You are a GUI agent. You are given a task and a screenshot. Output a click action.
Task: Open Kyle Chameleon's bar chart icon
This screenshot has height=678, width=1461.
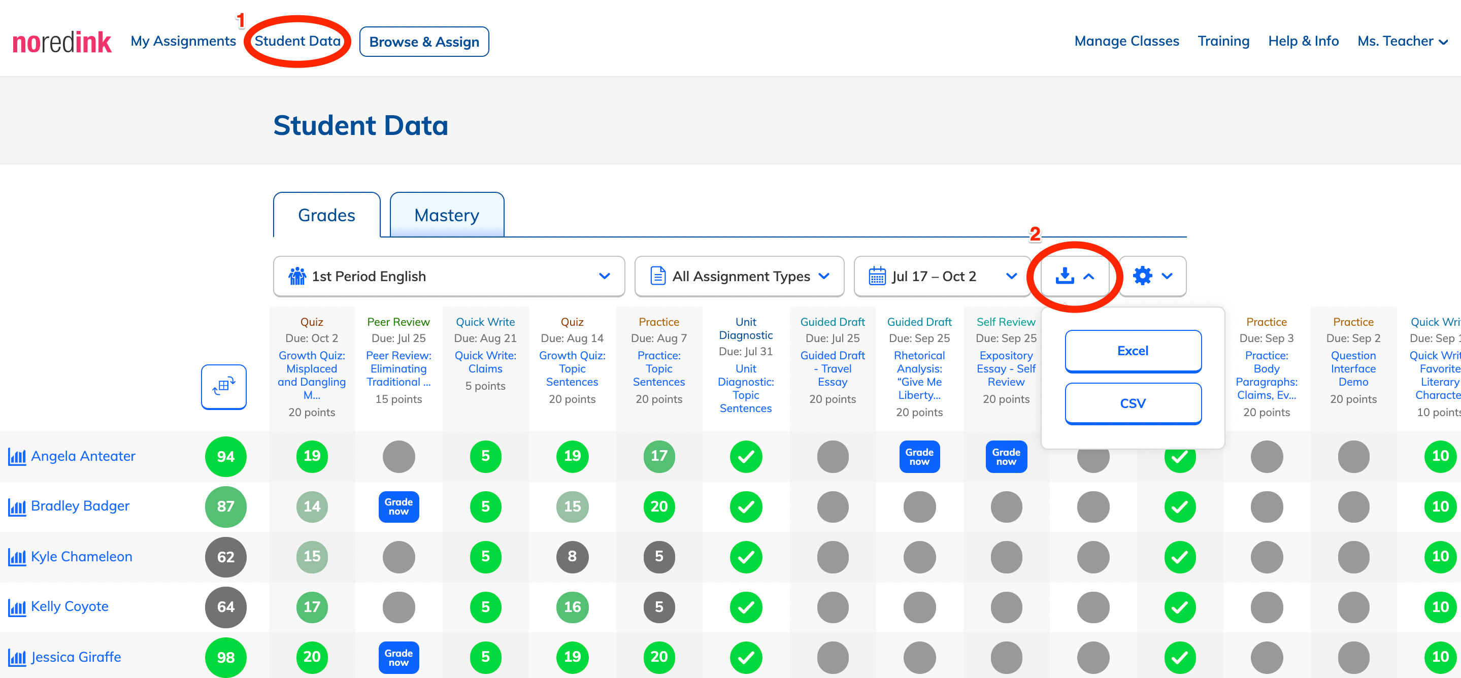pyautogui.click(x=17, y=557)
